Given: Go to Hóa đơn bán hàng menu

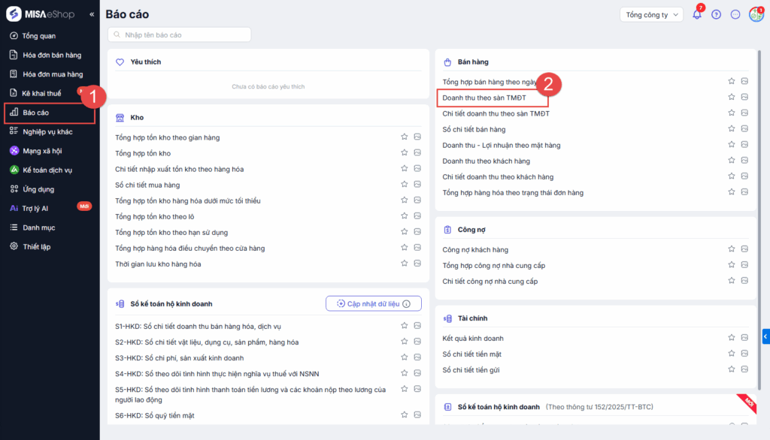Looking at the screenshot, I should [x=51, y=55].
